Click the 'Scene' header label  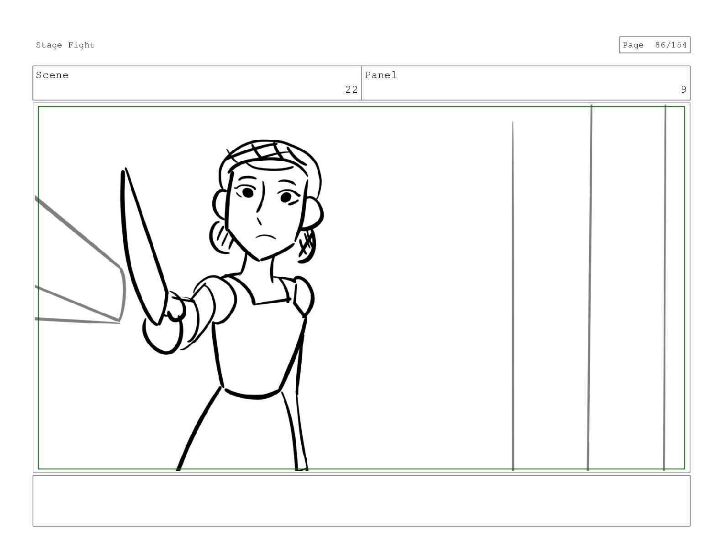point(52,75)
